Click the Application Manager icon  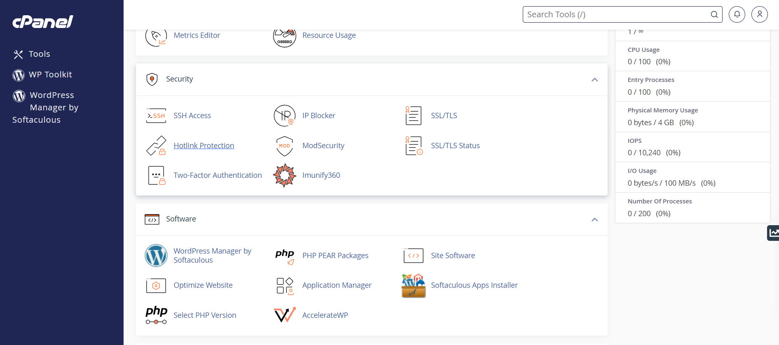click(285, 286)
